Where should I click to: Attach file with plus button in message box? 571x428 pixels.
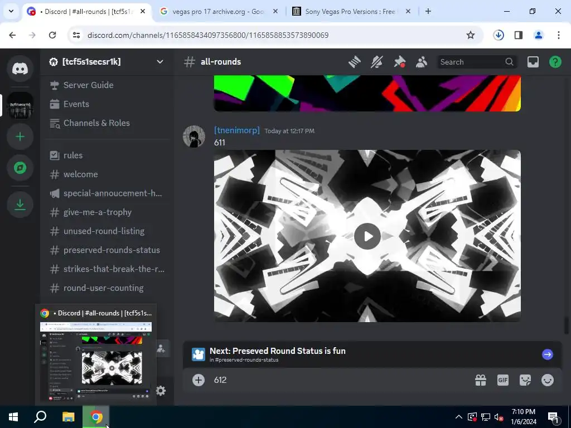199,380
